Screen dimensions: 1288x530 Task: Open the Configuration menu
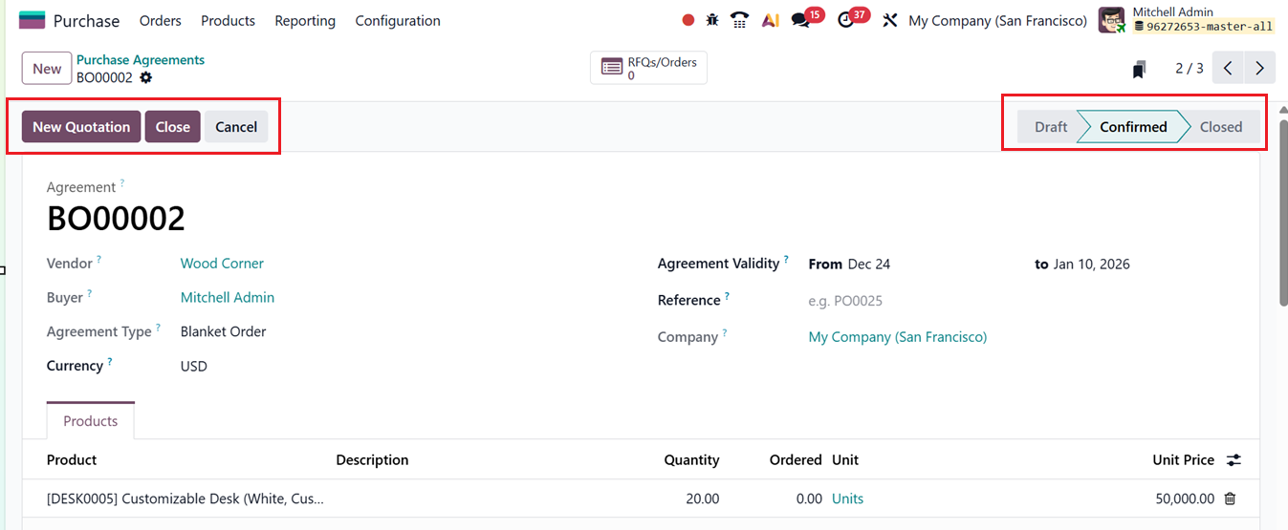[x=398, y=20]
